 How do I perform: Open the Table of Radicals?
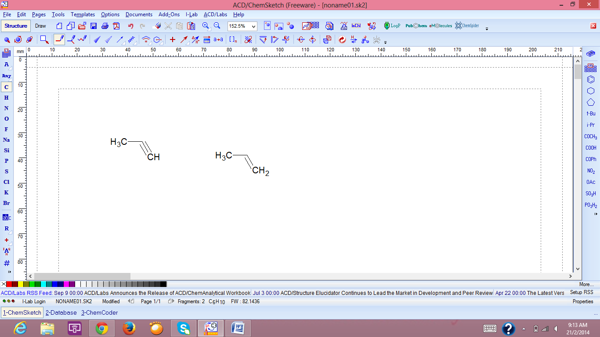click(590, 68)
